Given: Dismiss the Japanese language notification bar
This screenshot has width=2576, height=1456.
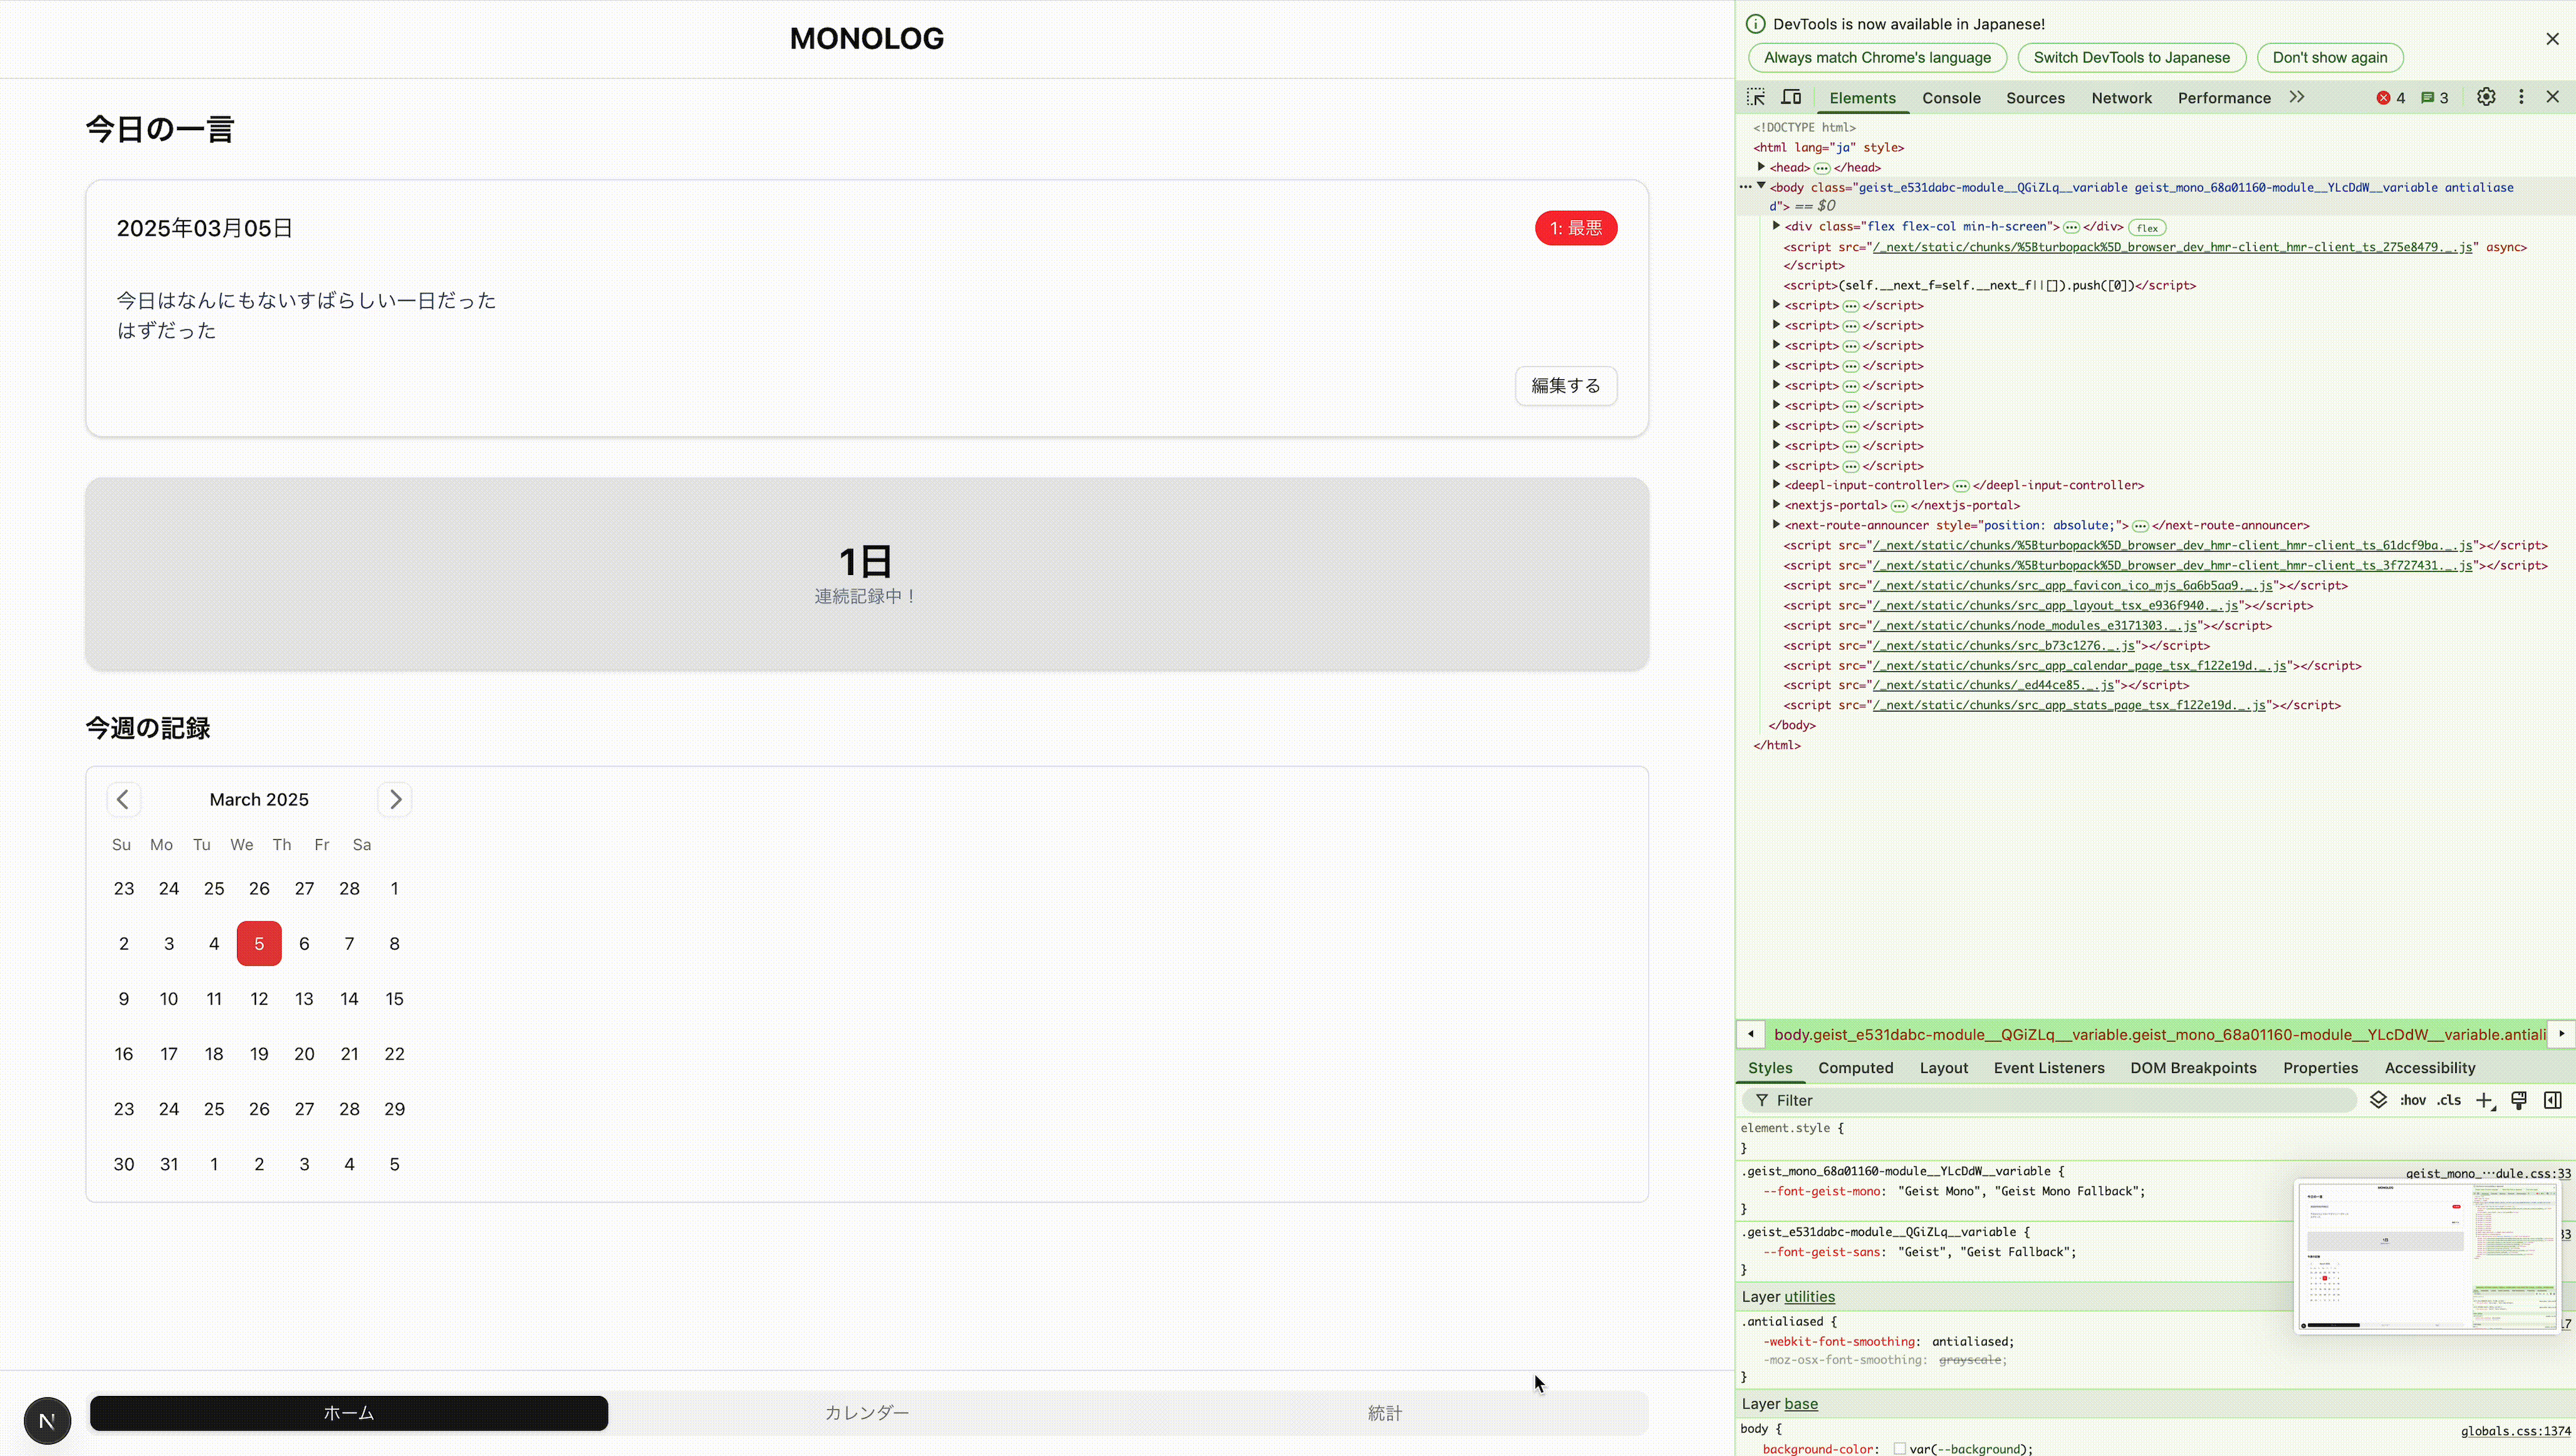Looking at the screenshot, I should point(2553,39).
